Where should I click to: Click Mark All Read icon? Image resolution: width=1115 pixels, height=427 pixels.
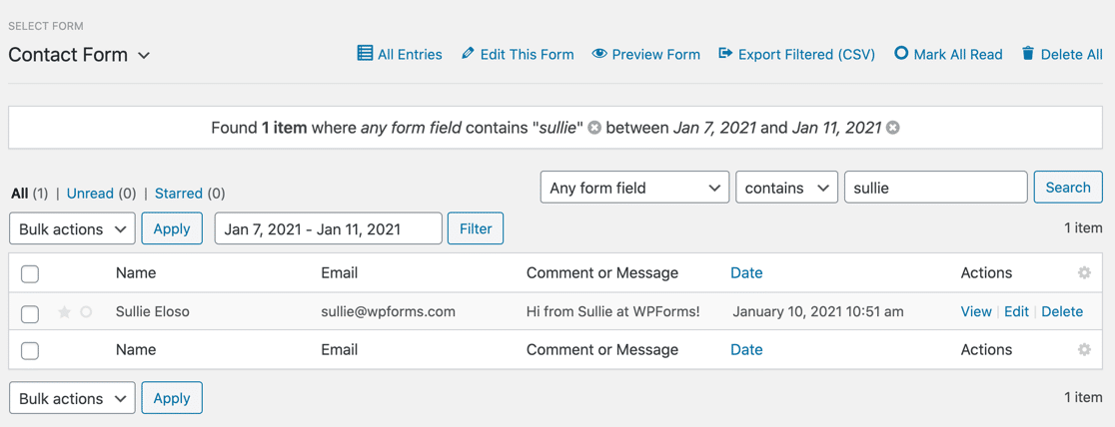click(x=901, y=54)
